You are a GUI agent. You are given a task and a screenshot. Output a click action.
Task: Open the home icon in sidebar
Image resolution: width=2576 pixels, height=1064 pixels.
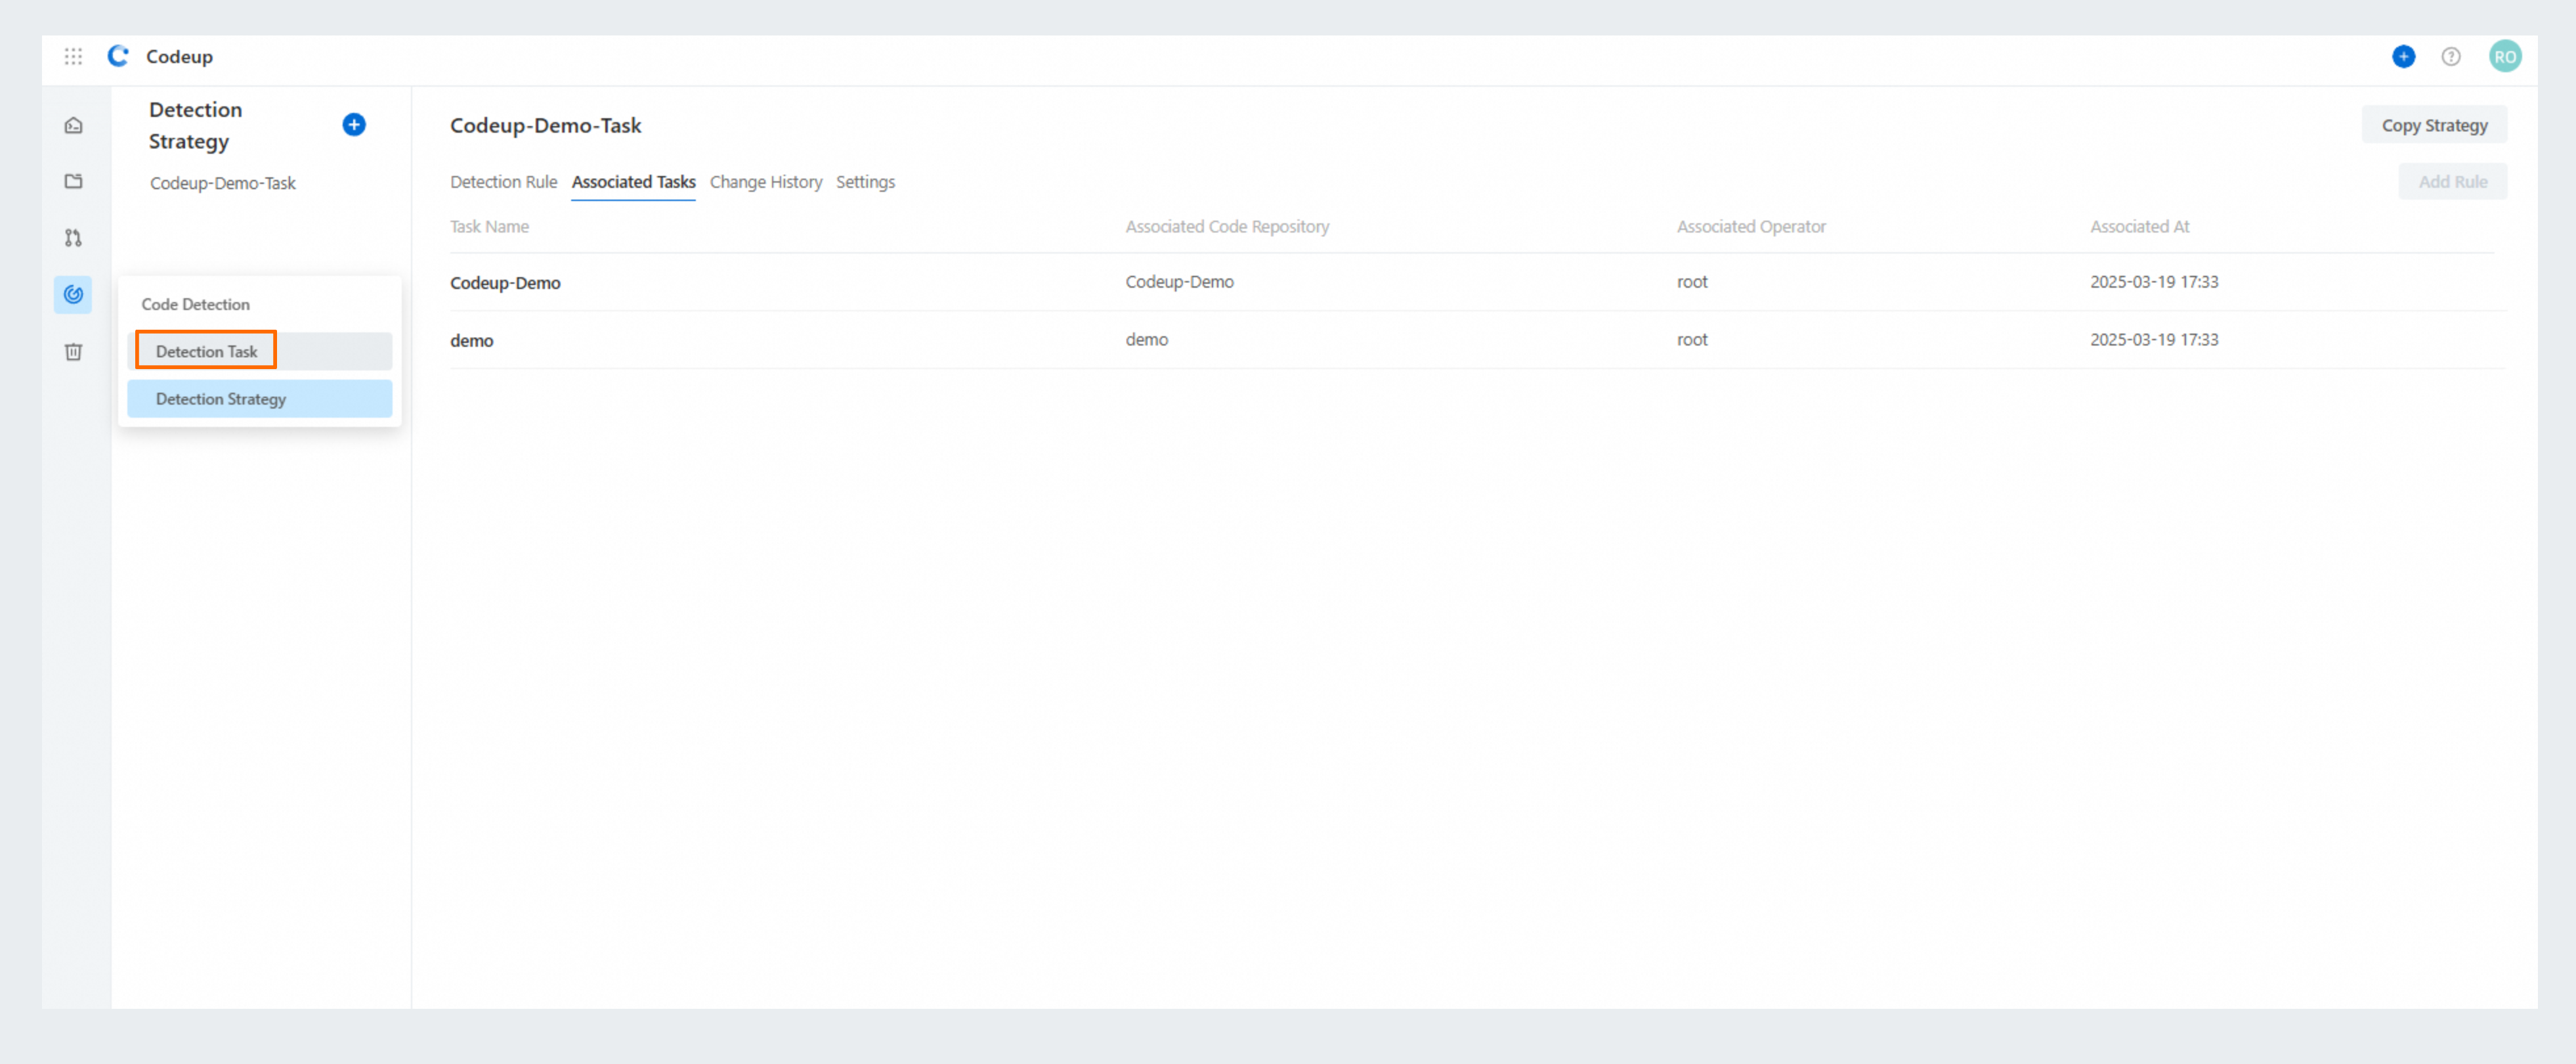point(73,125)
